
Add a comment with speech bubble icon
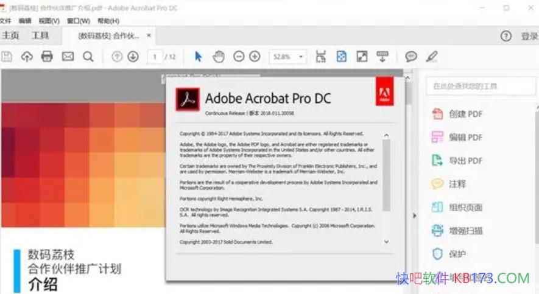pyautogui.click(x=412, y=57)
